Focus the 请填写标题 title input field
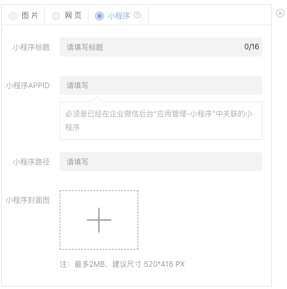 (161, 47)
